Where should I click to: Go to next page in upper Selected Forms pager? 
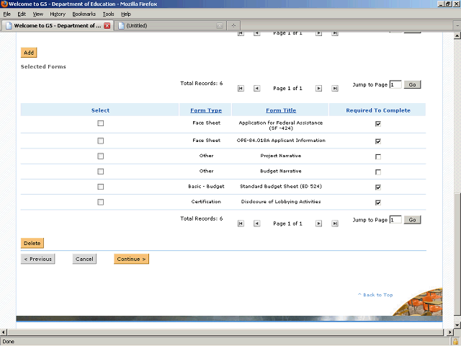pos(318,88)
